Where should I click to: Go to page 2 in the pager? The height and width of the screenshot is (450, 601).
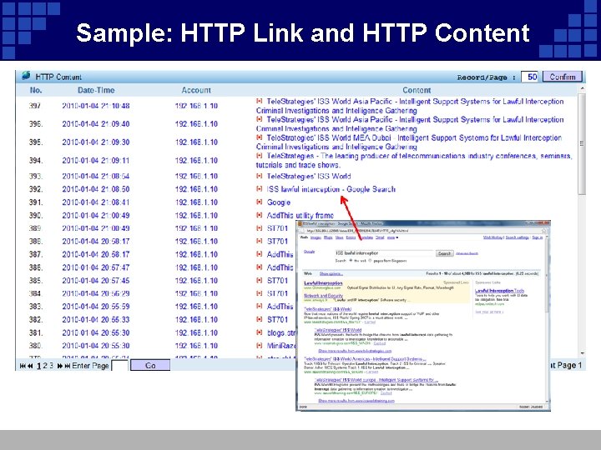pyautogui.click(x=45, y=366)
